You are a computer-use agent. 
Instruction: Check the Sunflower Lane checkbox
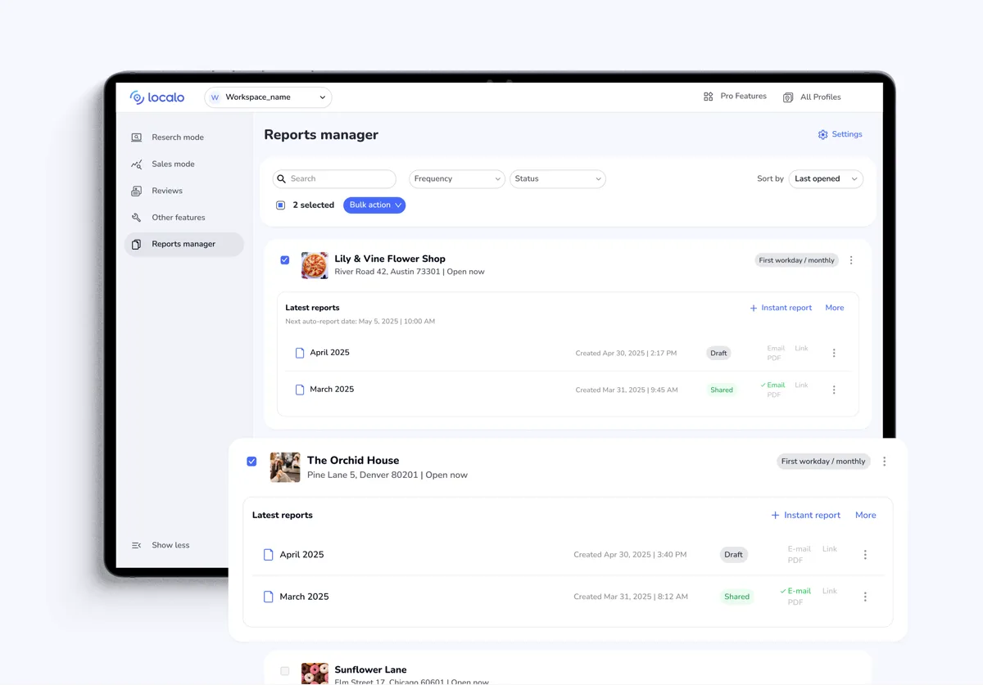285,671
